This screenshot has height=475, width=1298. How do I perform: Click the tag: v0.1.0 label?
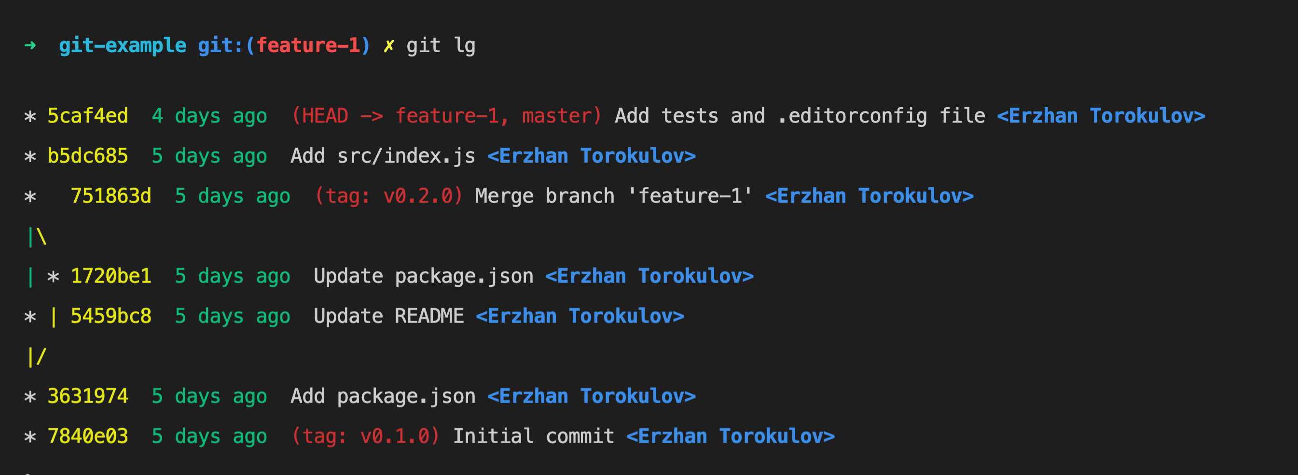[x=365, y=436]
